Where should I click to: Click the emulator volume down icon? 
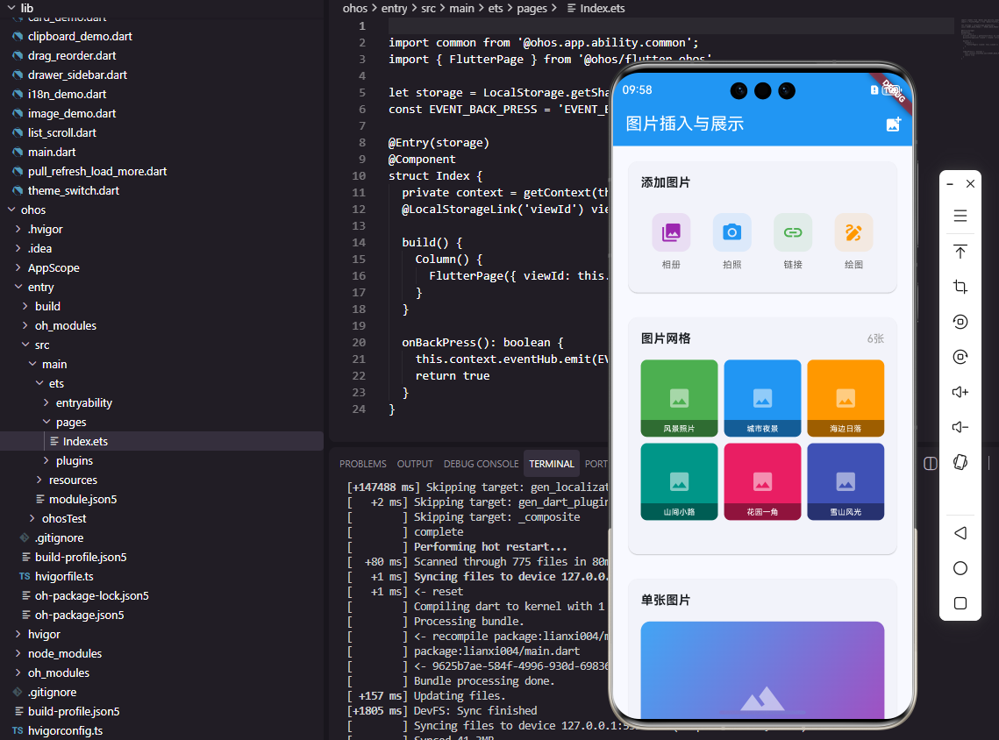pos(960,427)
